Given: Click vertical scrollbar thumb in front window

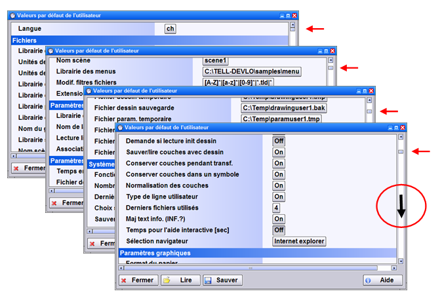Looking at the screenshot, I should click(x=400, y=152).
